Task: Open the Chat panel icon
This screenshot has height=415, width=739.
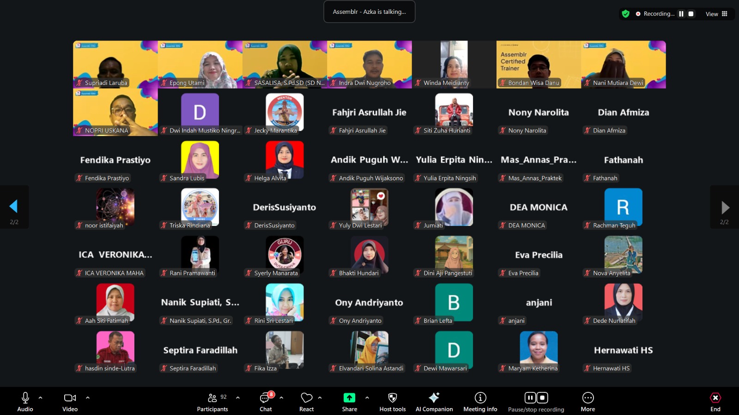Action: [265, 398]
